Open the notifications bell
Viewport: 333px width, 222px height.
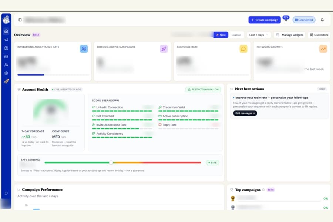pyautogui.click(x=322, y=20)
